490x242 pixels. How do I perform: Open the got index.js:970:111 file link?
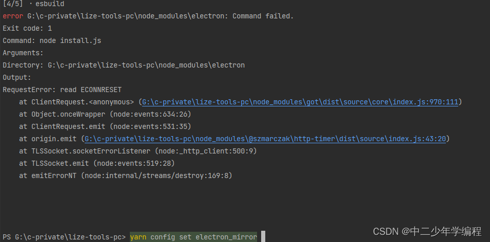click(300, 102)
